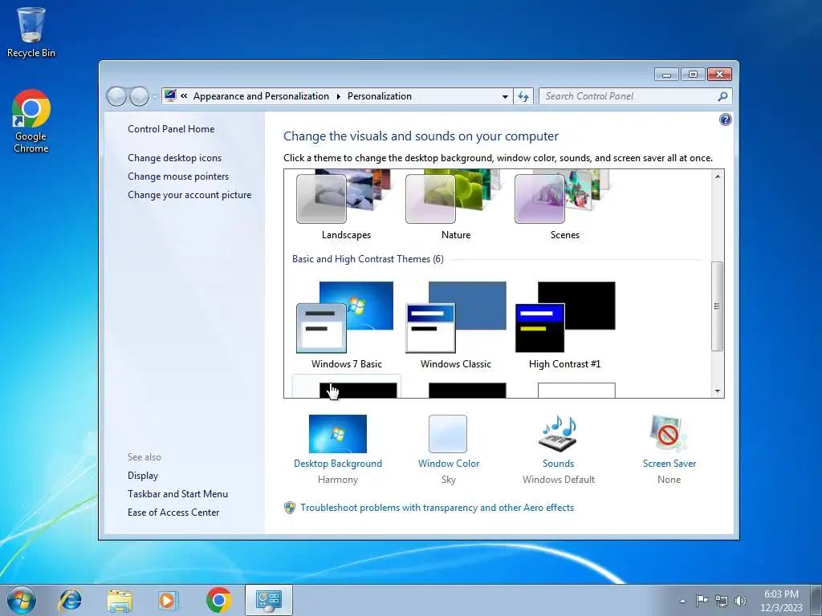
Task: Click the Desktop Background text link
Action: coord(338,464)
